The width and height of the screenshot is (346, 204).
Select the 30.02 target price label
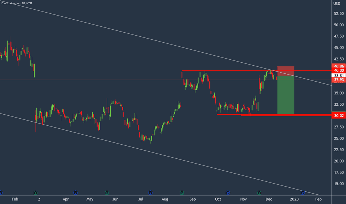(x=339, y=116)
